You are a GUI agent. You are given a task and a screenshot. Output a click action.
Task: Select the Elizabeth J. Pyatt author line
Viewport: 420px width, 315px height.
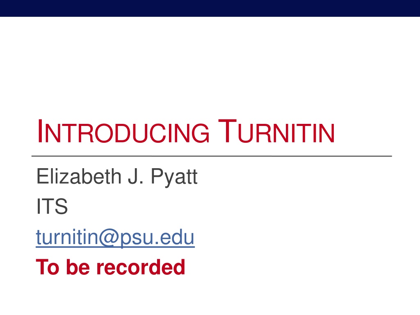(x=117, y=178)
